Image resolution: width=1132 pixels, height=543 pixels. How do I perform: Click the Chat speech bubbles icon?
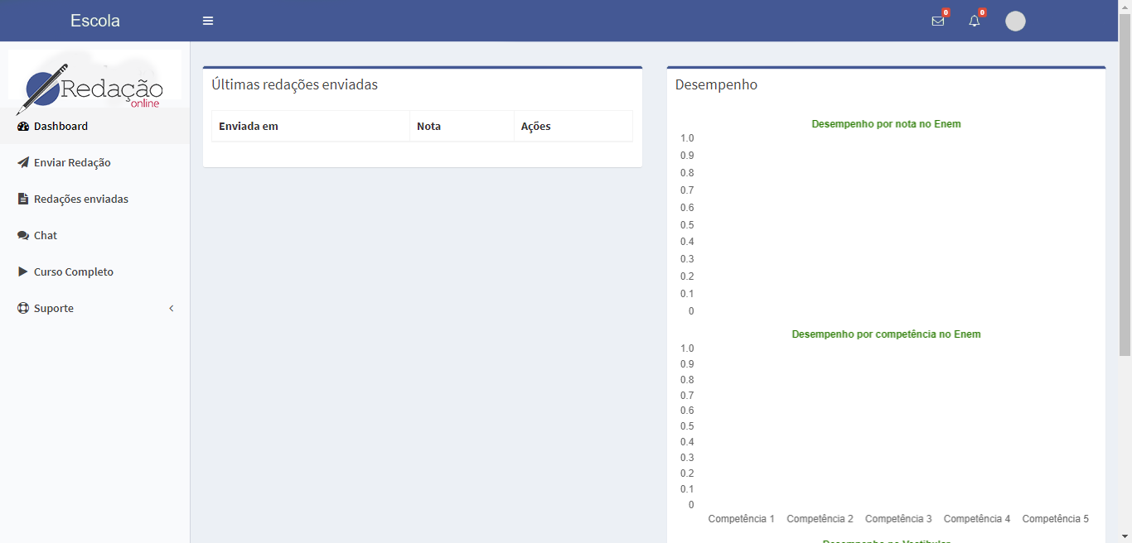pos(23,236)
